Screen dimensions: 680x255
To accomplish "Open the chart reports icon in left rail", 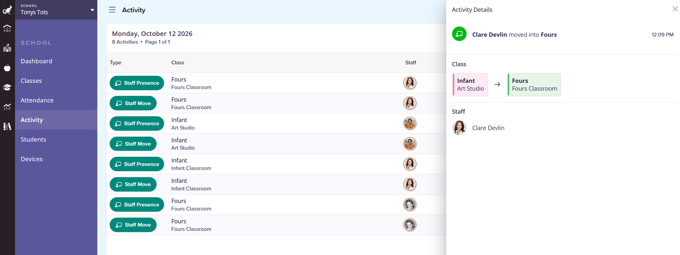I will coord(7,107).
